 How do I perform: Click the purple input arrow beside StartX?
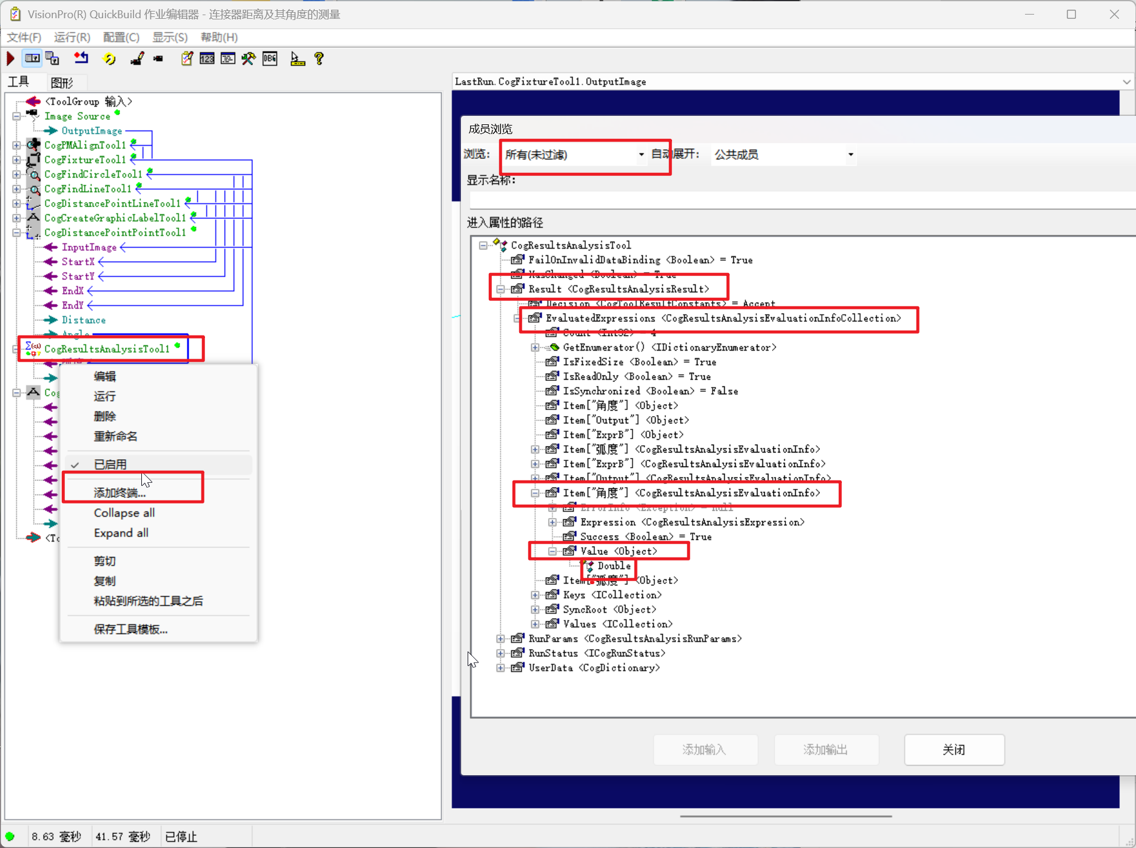(51, 261)
